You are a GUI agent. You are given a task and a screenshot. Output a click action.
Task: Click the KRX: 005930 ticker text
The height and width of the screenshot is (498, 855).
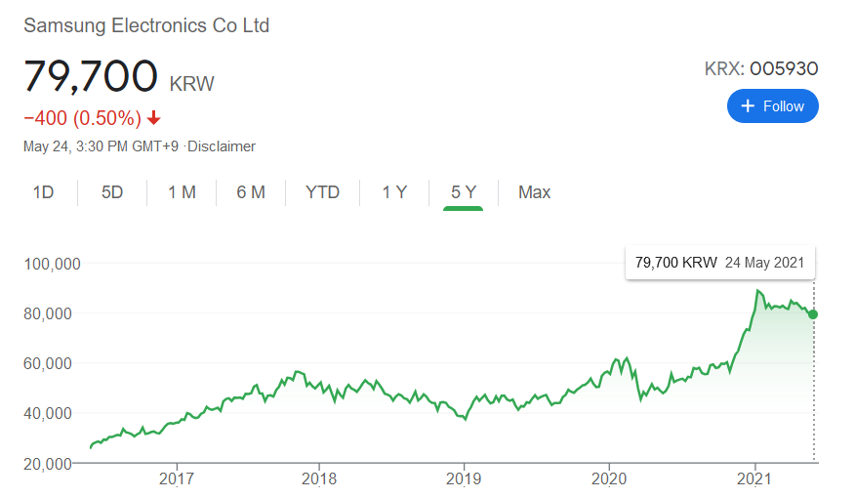pyautogui.click(x=761, y=68)
